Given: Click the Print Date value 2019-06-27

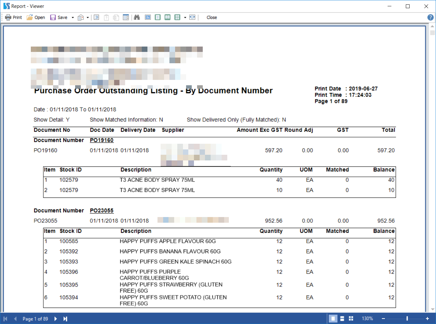Looking at the screenshot, I should (x=363, y=89).
